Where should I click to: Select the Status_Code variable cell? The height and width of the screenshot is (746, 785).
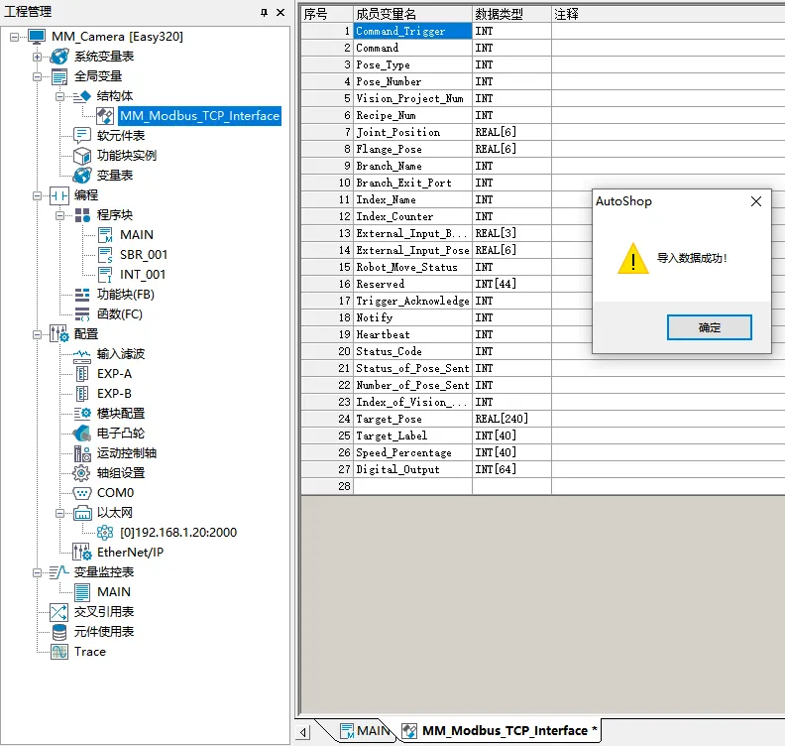coord(412,352)
